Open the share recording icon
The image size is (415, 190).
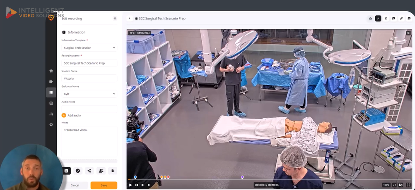(x=89, y=171)
